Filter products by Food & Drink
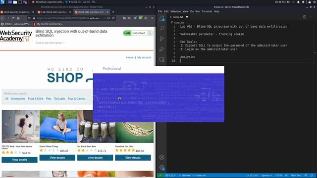Screen dimensions: 317x178 pyautogui.click(x=36, y=99)
